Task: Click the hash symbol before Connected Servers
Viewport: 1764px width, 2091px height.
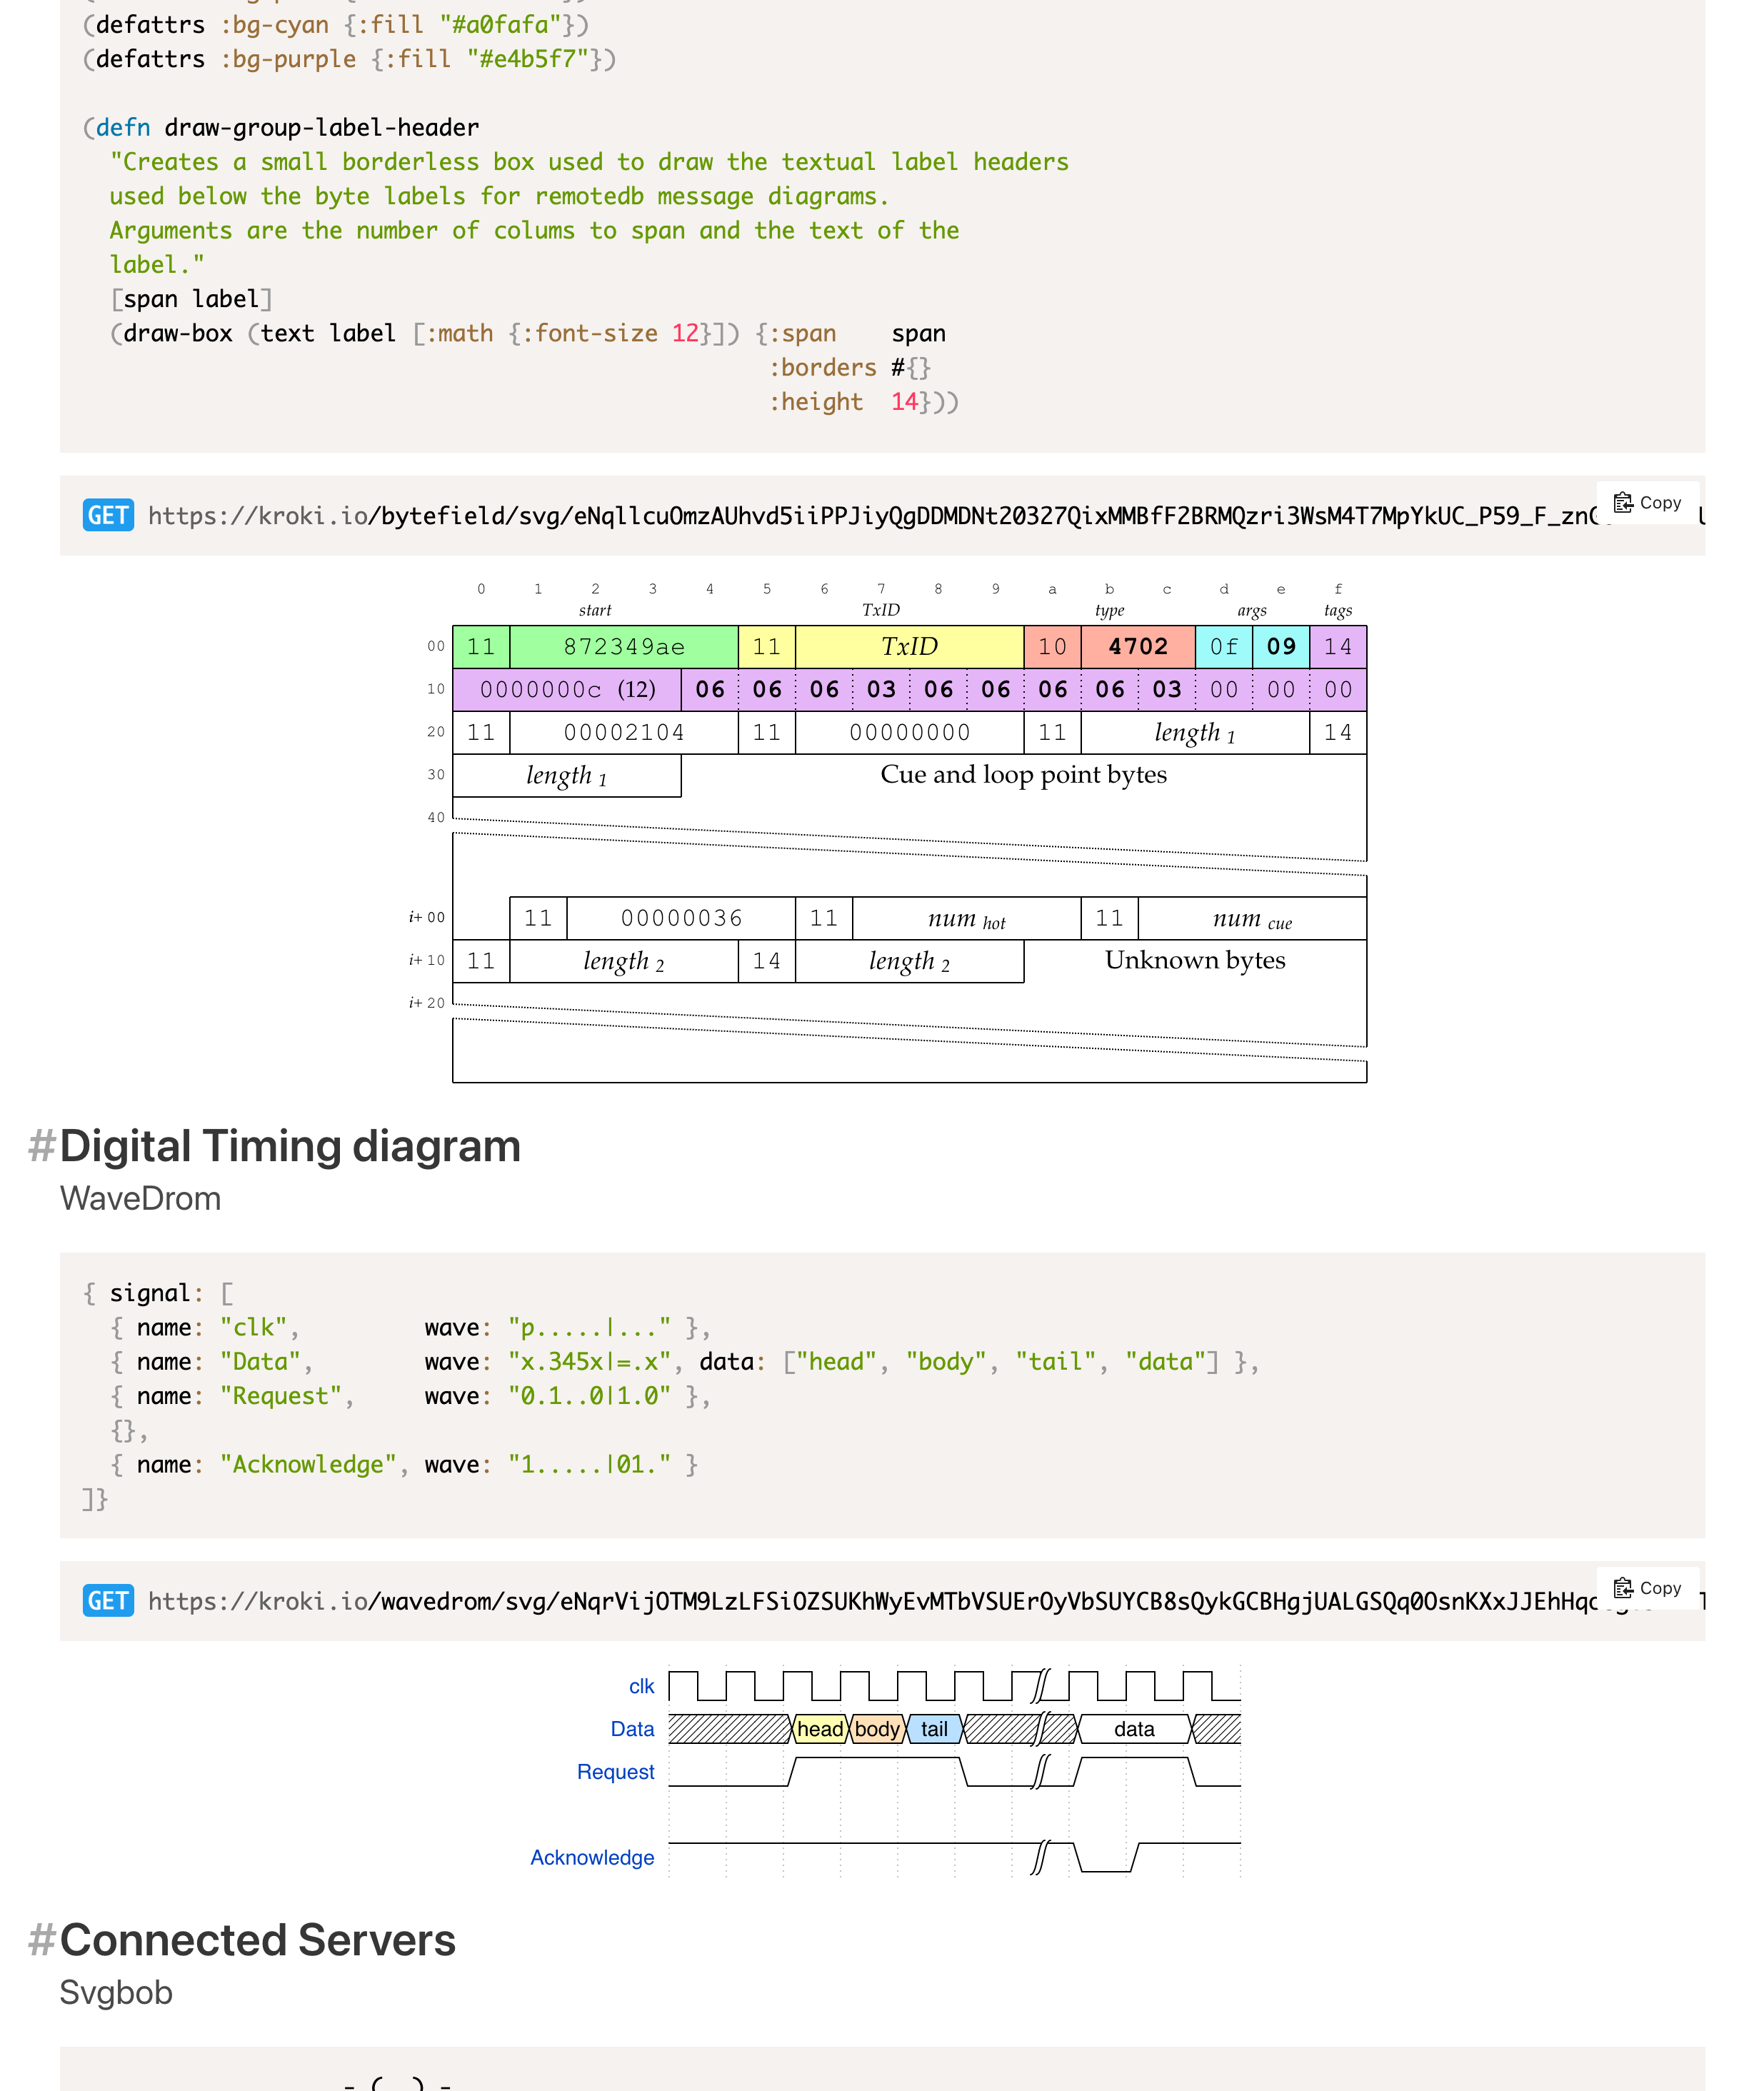Action: pyautogui.click(x=41, y=1940)
